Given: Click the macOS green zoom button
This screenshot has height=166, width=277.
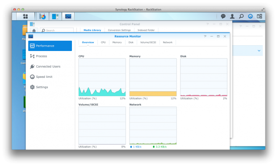Looking at the screenshot, I should coord(23,9).
